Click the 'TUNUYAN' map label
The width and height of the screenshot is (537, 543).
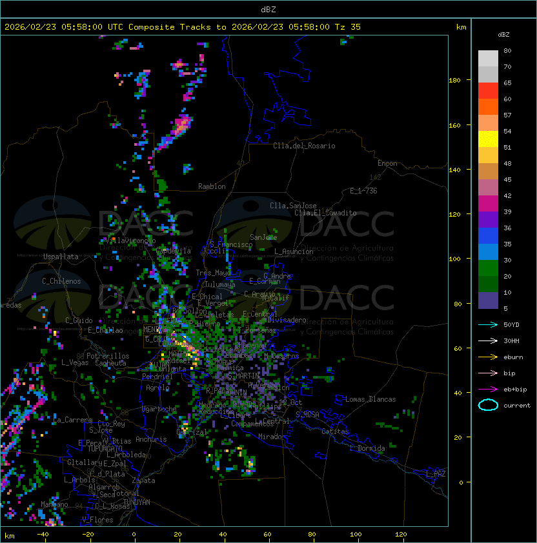pos(137,502)
